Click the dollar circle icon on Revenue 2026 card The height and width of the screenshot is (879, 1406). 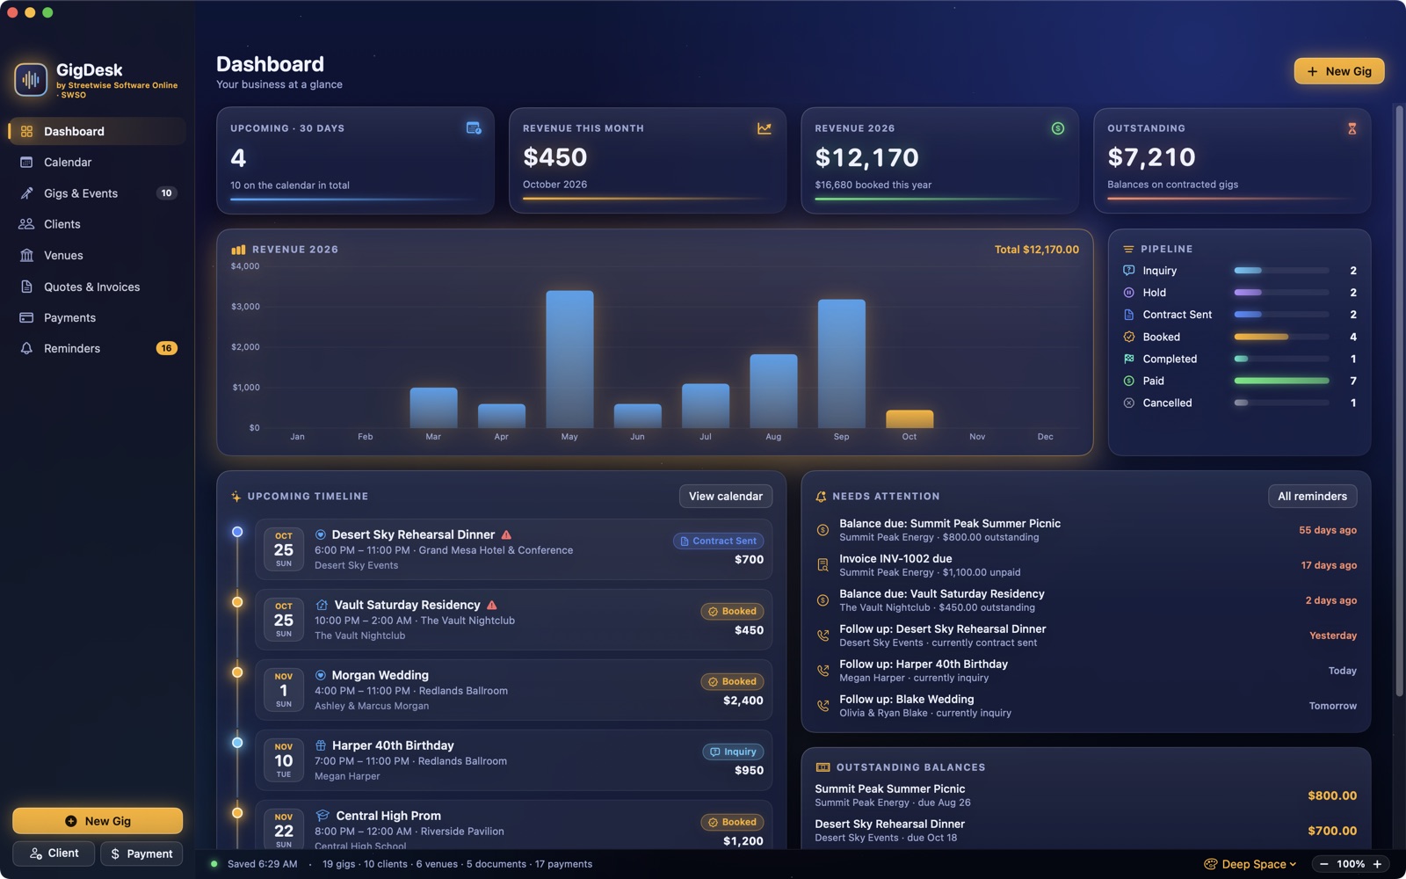click(x=1058, y=128)
